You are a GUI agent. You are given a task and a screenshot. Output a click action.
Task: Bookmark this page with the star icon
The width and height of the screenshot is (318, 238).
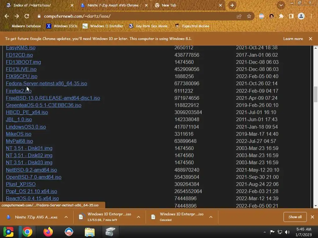pyautogui.click(x=249, y=16)
